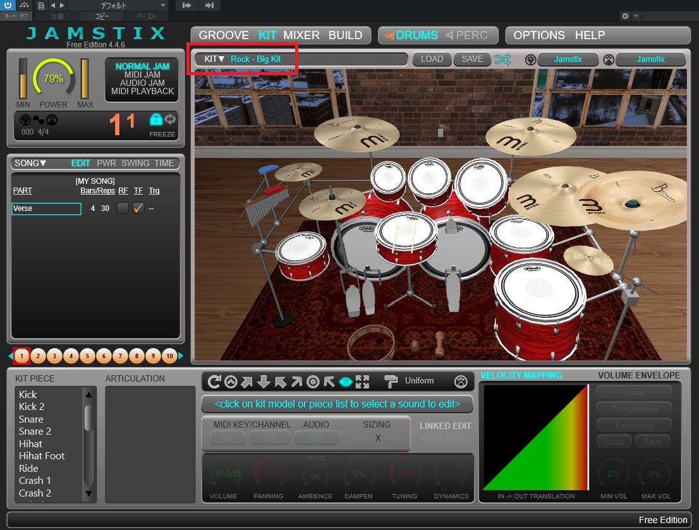The width and height of the screenshot is (699, 530).
Task: Switch to the GROOVE tab
Action: click(224, 35)
